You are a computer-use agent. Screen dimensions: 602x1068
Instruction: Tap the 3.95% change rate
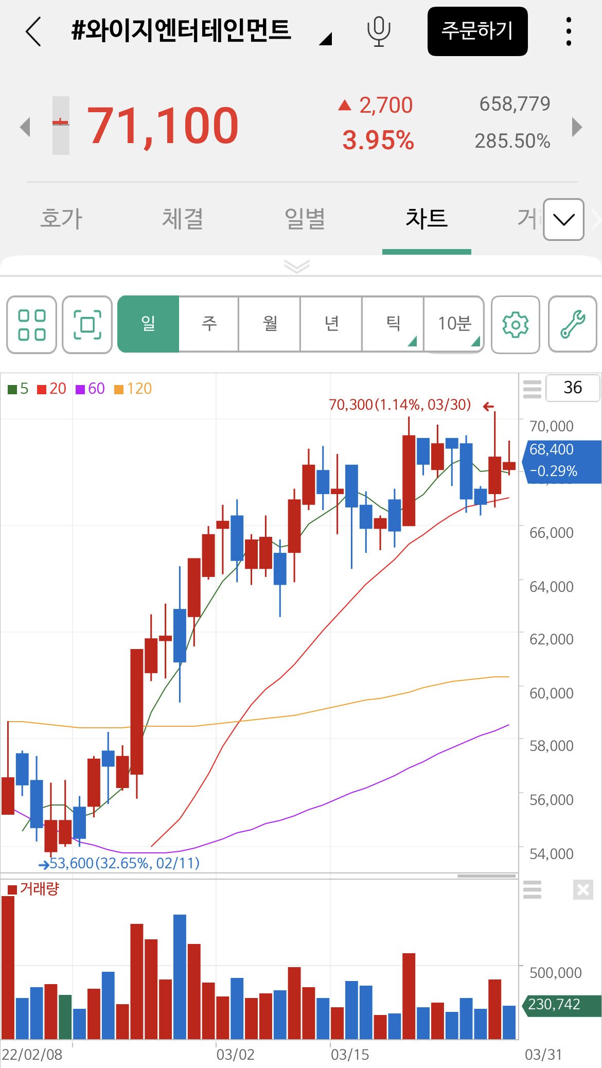click(378, 140)
